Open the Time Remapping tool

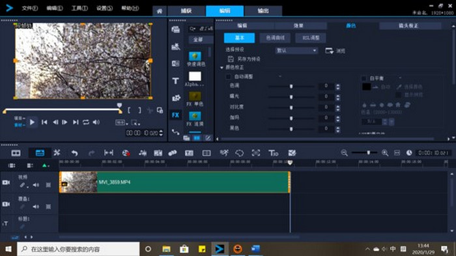pyautogui.click(x=224, y=153)
